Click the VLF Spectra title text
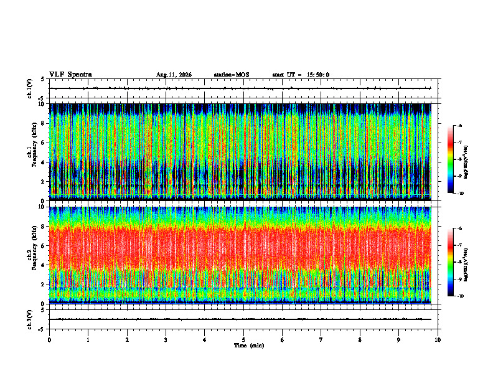This screenshot has height=381, width=493. [x=70, y=75]
